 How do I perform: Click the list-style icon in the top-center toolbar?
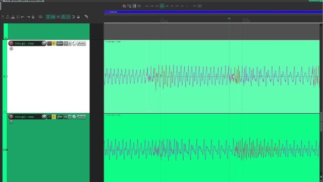(x=134, y=6)
